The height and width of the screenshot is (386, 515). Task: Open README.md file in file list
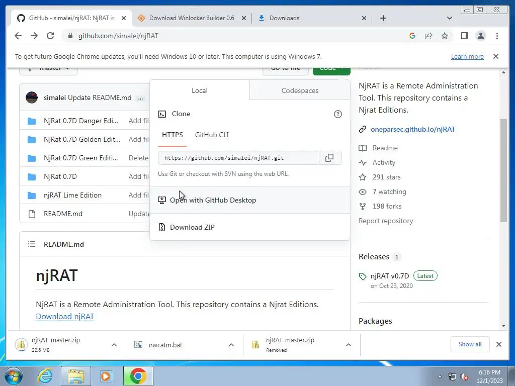click(63, 214)
